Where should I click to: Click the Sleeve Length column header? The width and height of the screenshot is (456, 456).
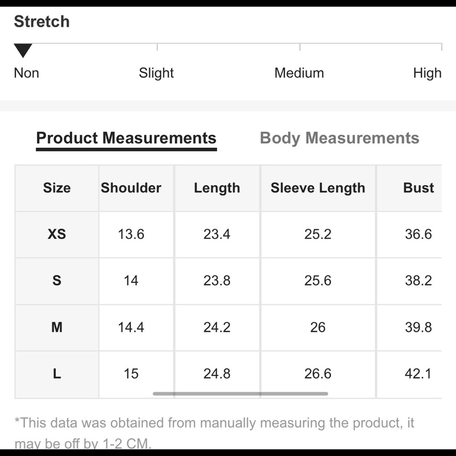318,188
